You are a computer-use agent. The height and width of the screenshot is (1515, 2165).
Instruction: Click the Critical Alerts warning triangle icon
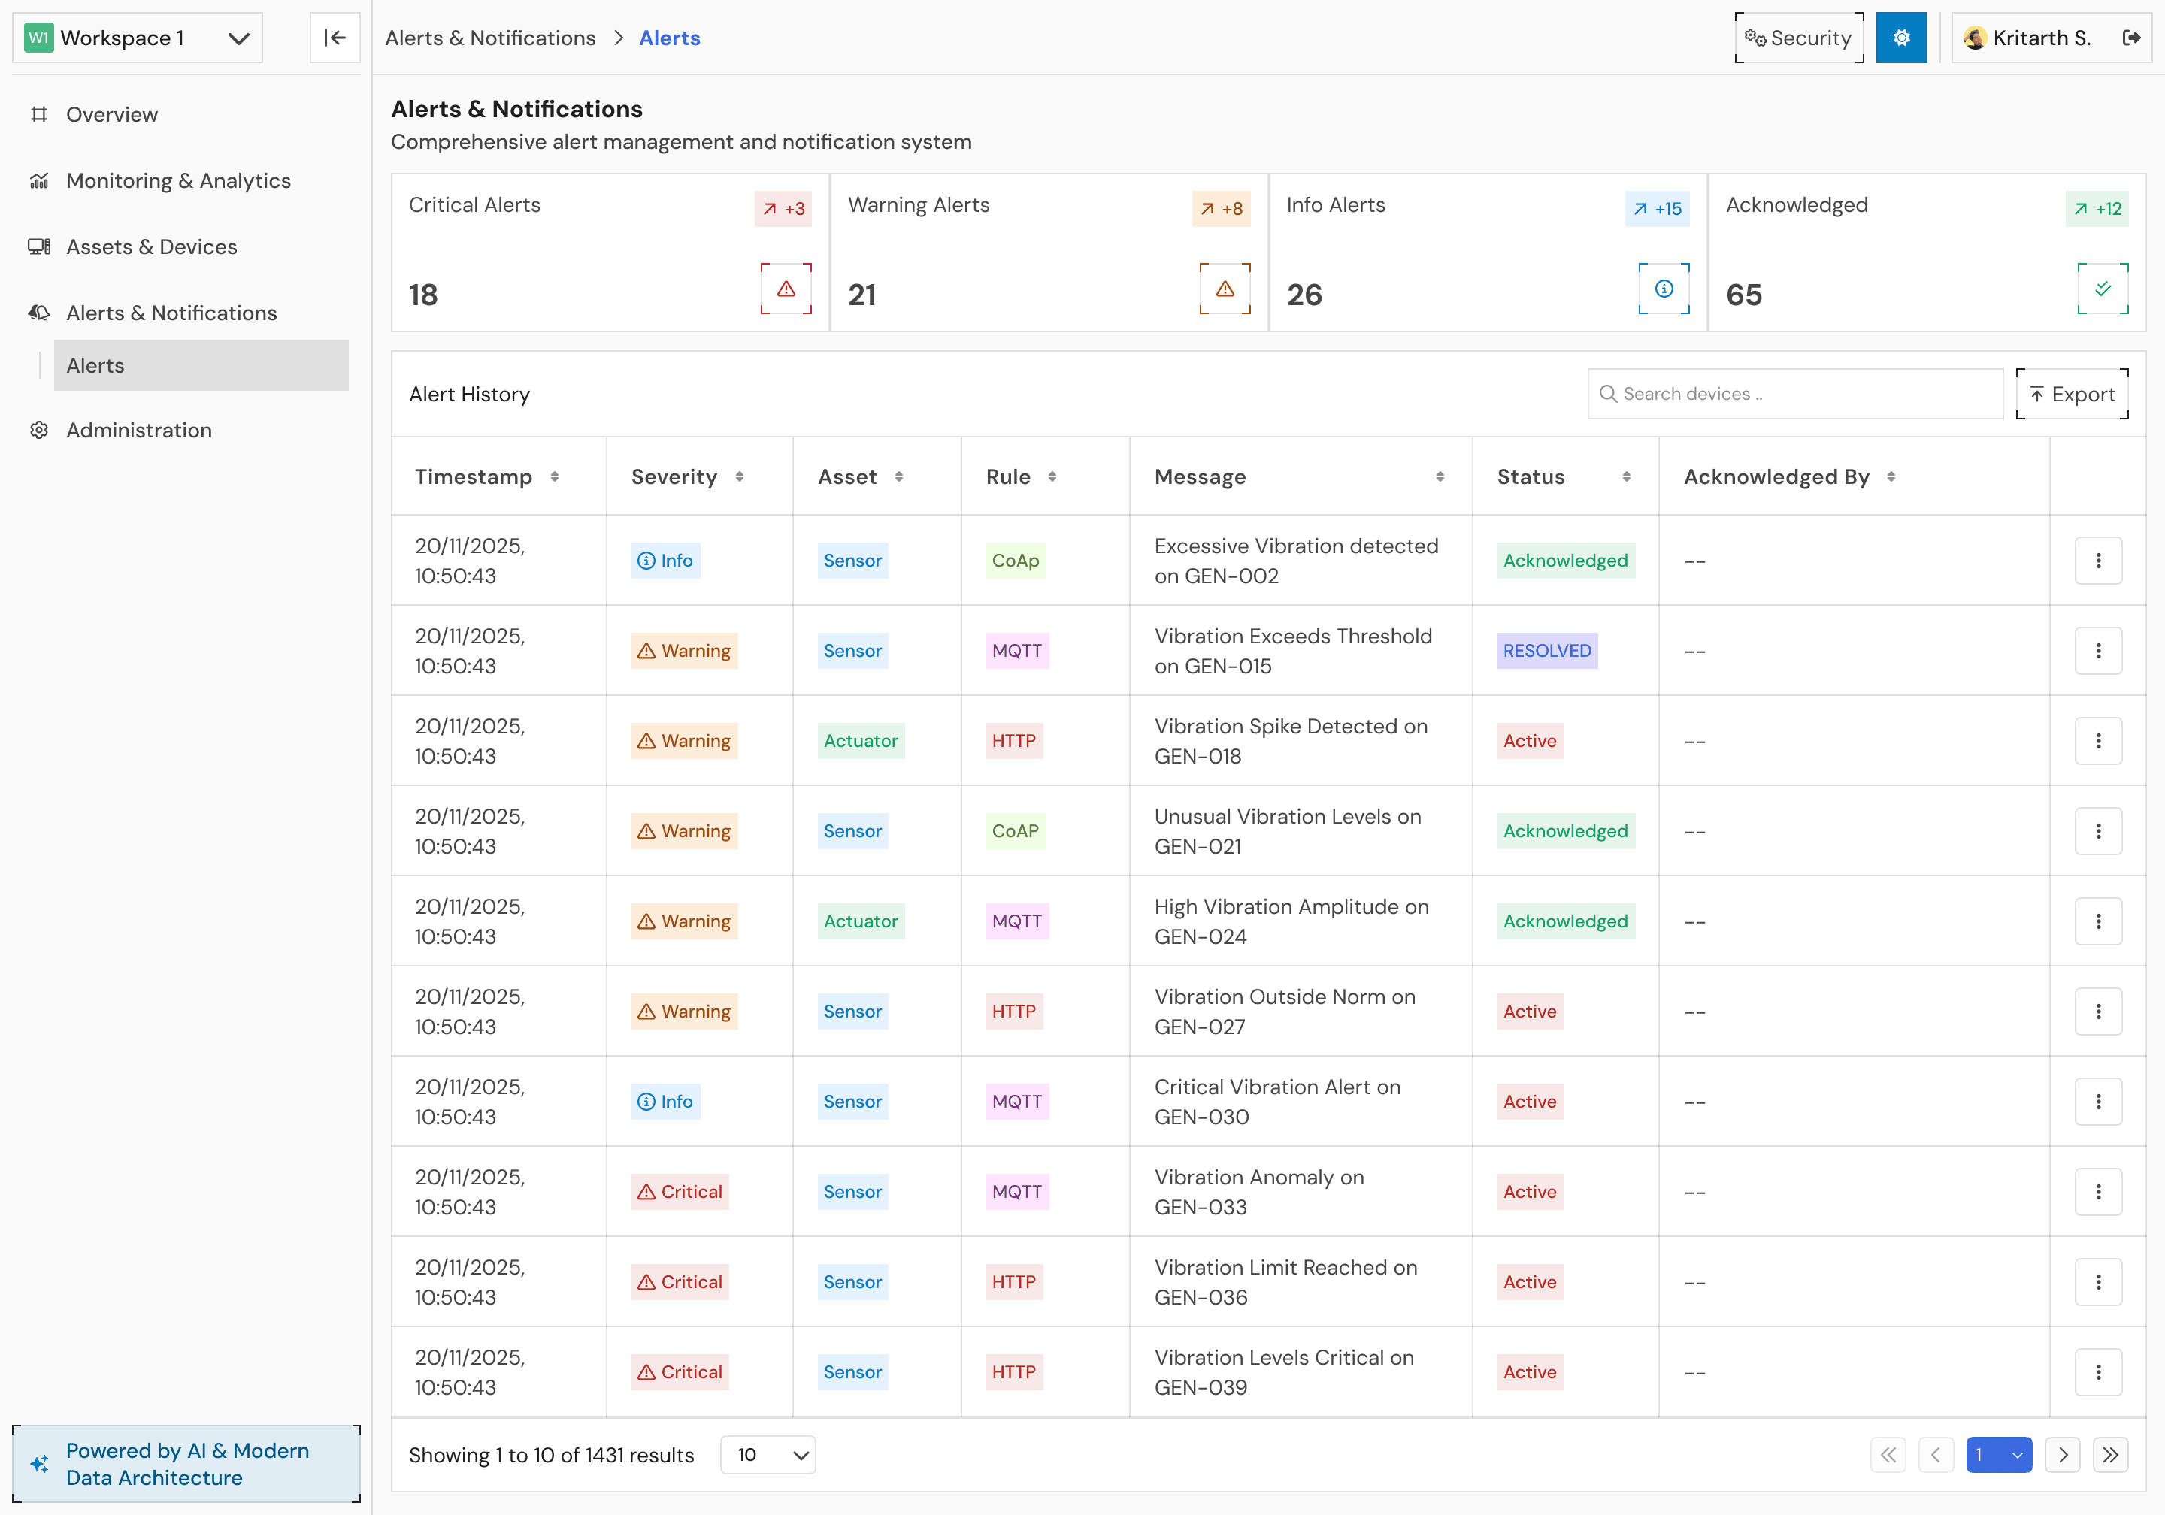coord(786,289)
